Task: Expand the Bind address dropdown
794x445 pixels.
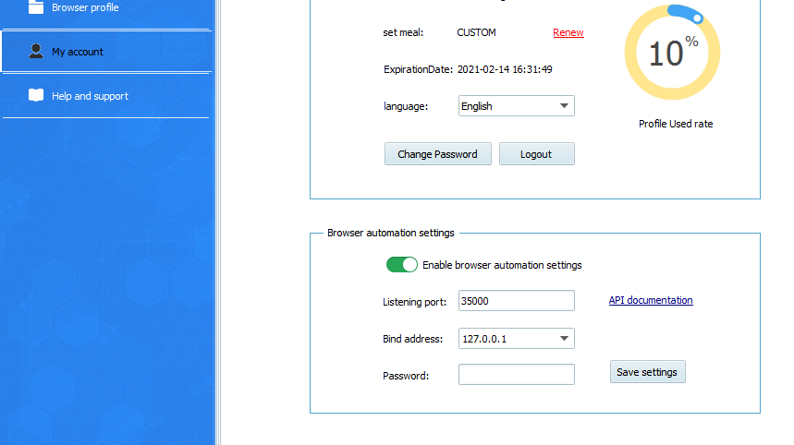Action: 516,339
